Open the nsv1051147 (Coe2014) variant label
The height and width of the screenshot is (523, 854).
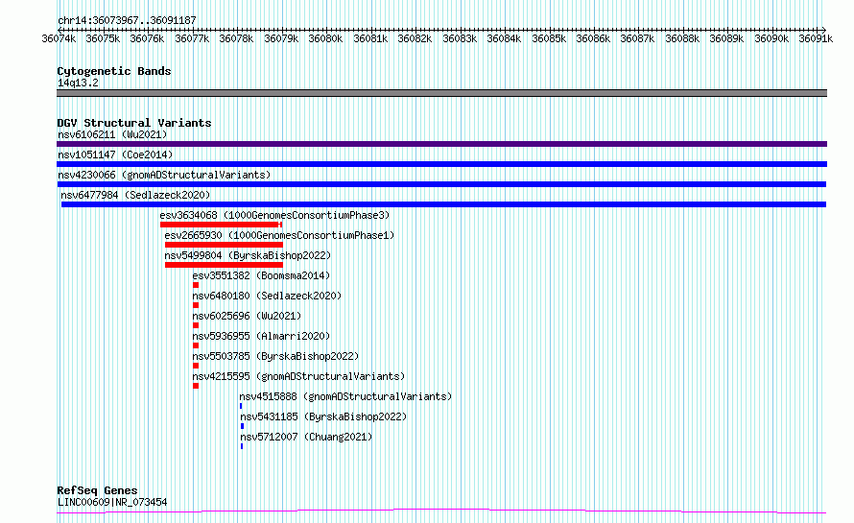(115, 155)
